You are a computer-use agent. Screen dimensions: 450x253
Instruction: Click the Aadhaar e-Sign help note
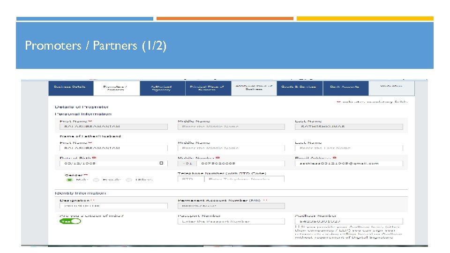point(348,232)
